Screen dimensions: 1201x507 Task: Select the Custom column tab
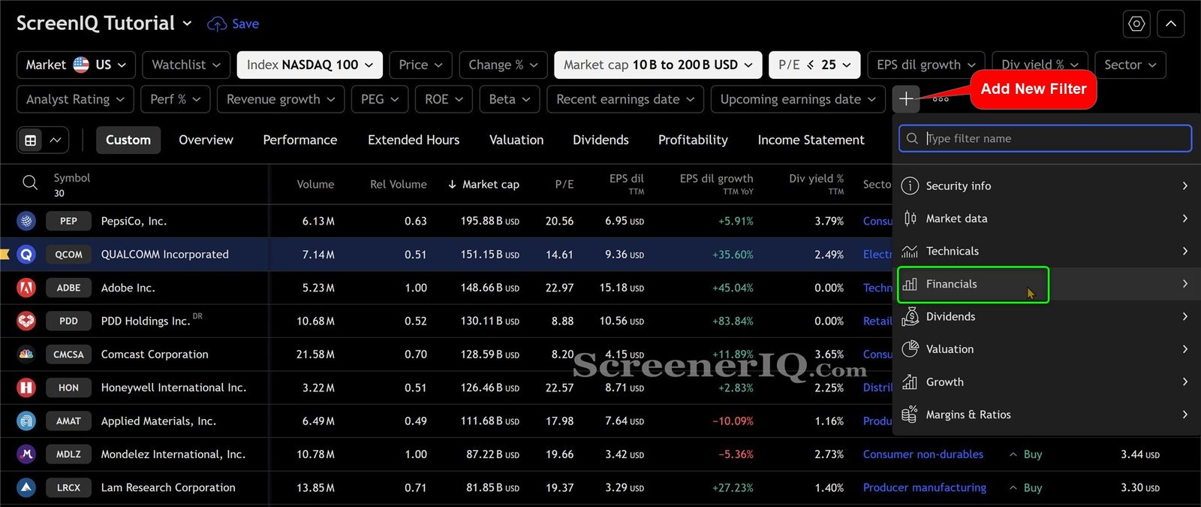[x=128, y=140]
